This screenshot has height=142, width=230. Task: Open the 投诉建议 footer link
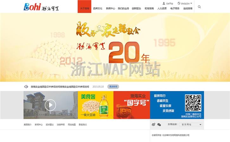(x=50, y=125)
